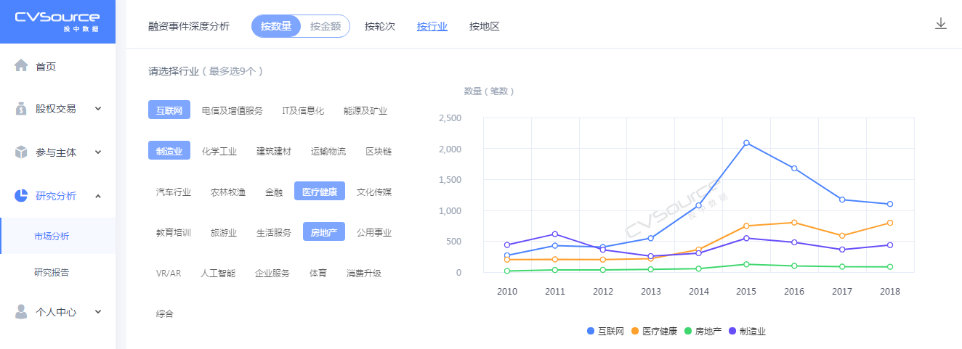The height and width of the screenshot is (349, 962).
Task: Click the 2015 peak point on 互联网 line
Action: click(x=746, y=143)
